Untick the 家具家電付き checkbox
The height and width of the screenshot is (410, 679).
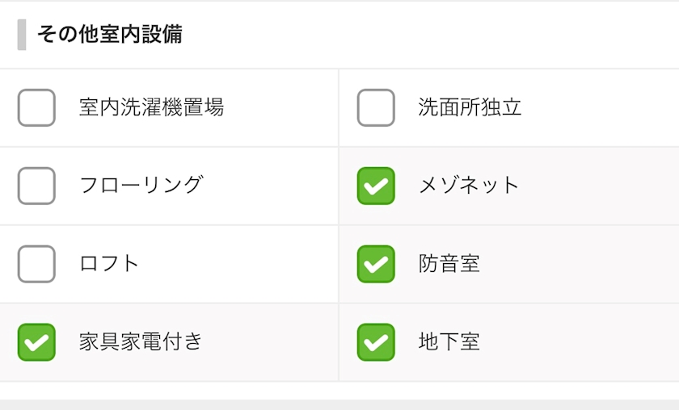pos(36,342)
